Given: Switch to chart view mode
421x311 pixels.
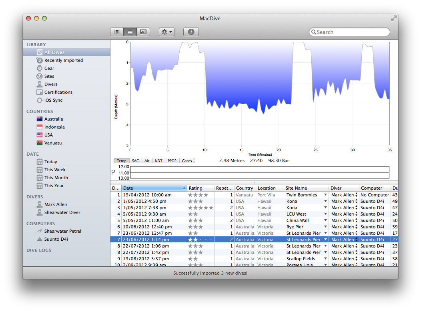Looking at the screenshot, I should click(x=143, y=32).
